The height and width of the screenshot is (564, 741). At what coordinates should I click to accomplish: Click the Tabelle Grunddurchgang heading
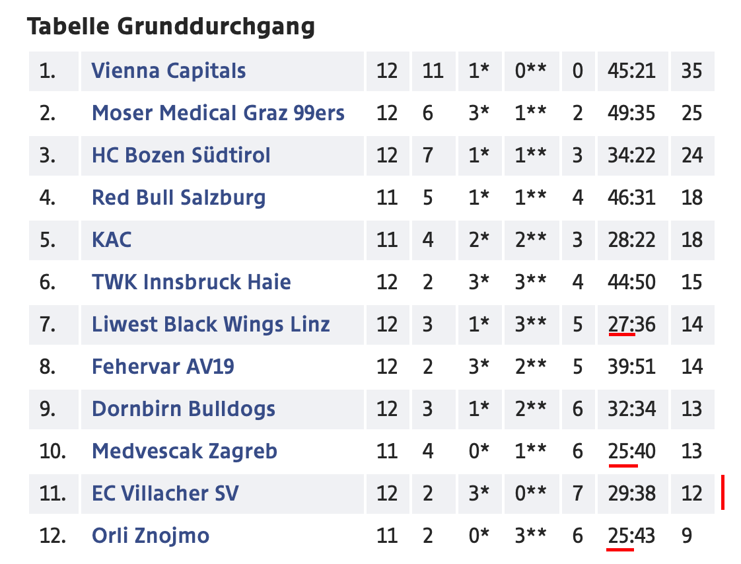tap(171, 27)
